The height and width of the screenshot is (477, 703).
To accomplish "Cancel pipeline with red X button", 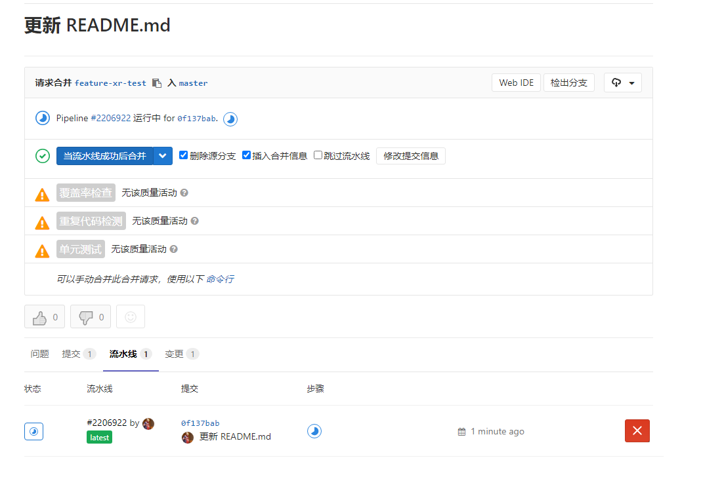I will tap(637, 431).
